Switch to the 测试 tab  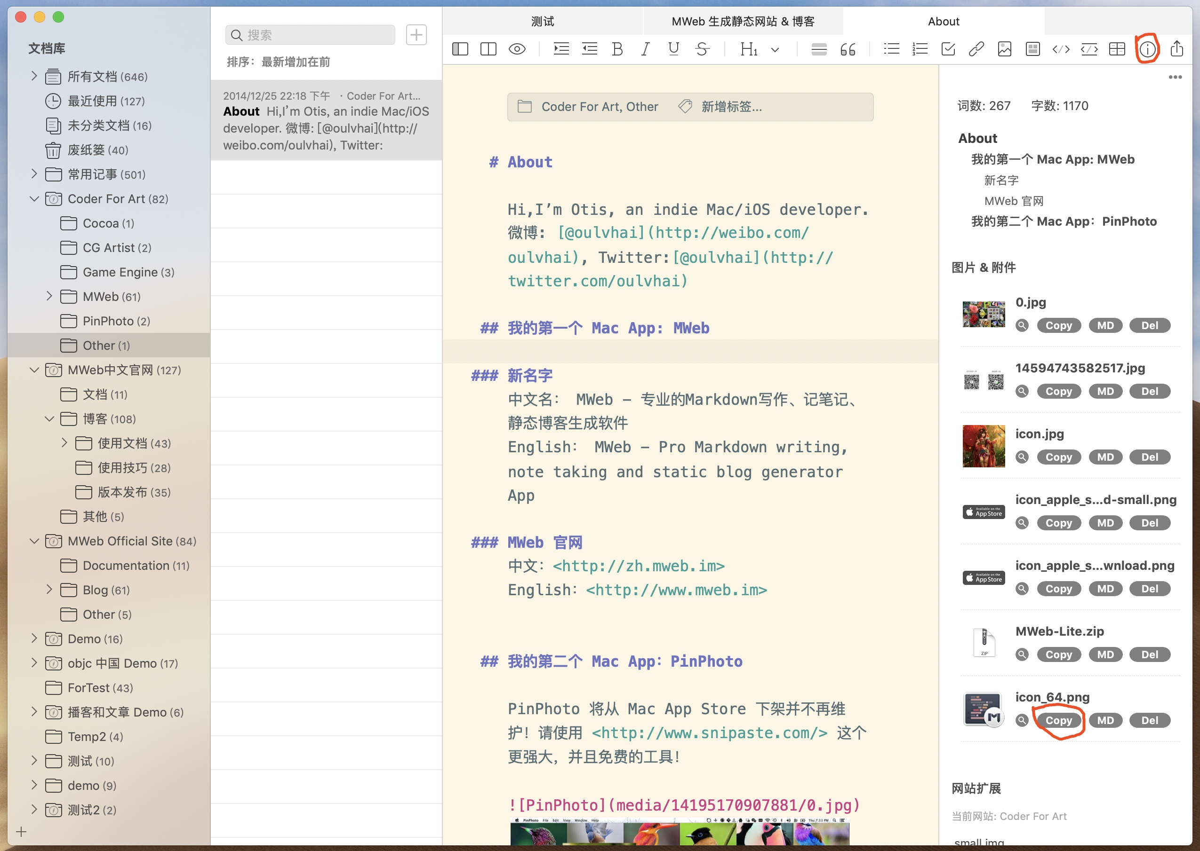pos(542,22)
